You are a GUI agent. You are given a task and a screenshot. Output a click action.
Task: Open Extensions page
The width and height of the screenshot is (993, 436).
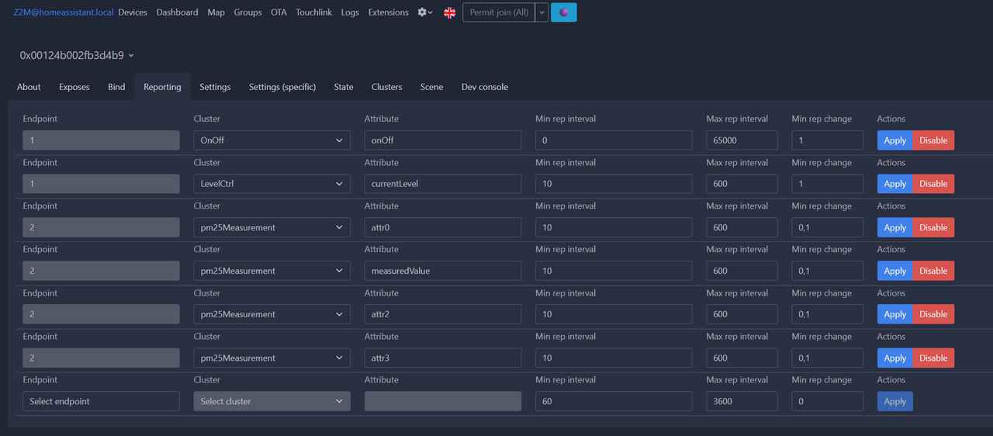[388, 12]
